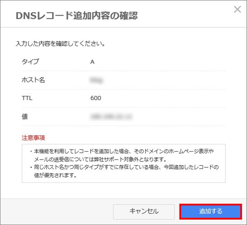The height and width of the screenshot is (225, 247).
Task: Click the TTL label
Action: click(x=27, y=98)
